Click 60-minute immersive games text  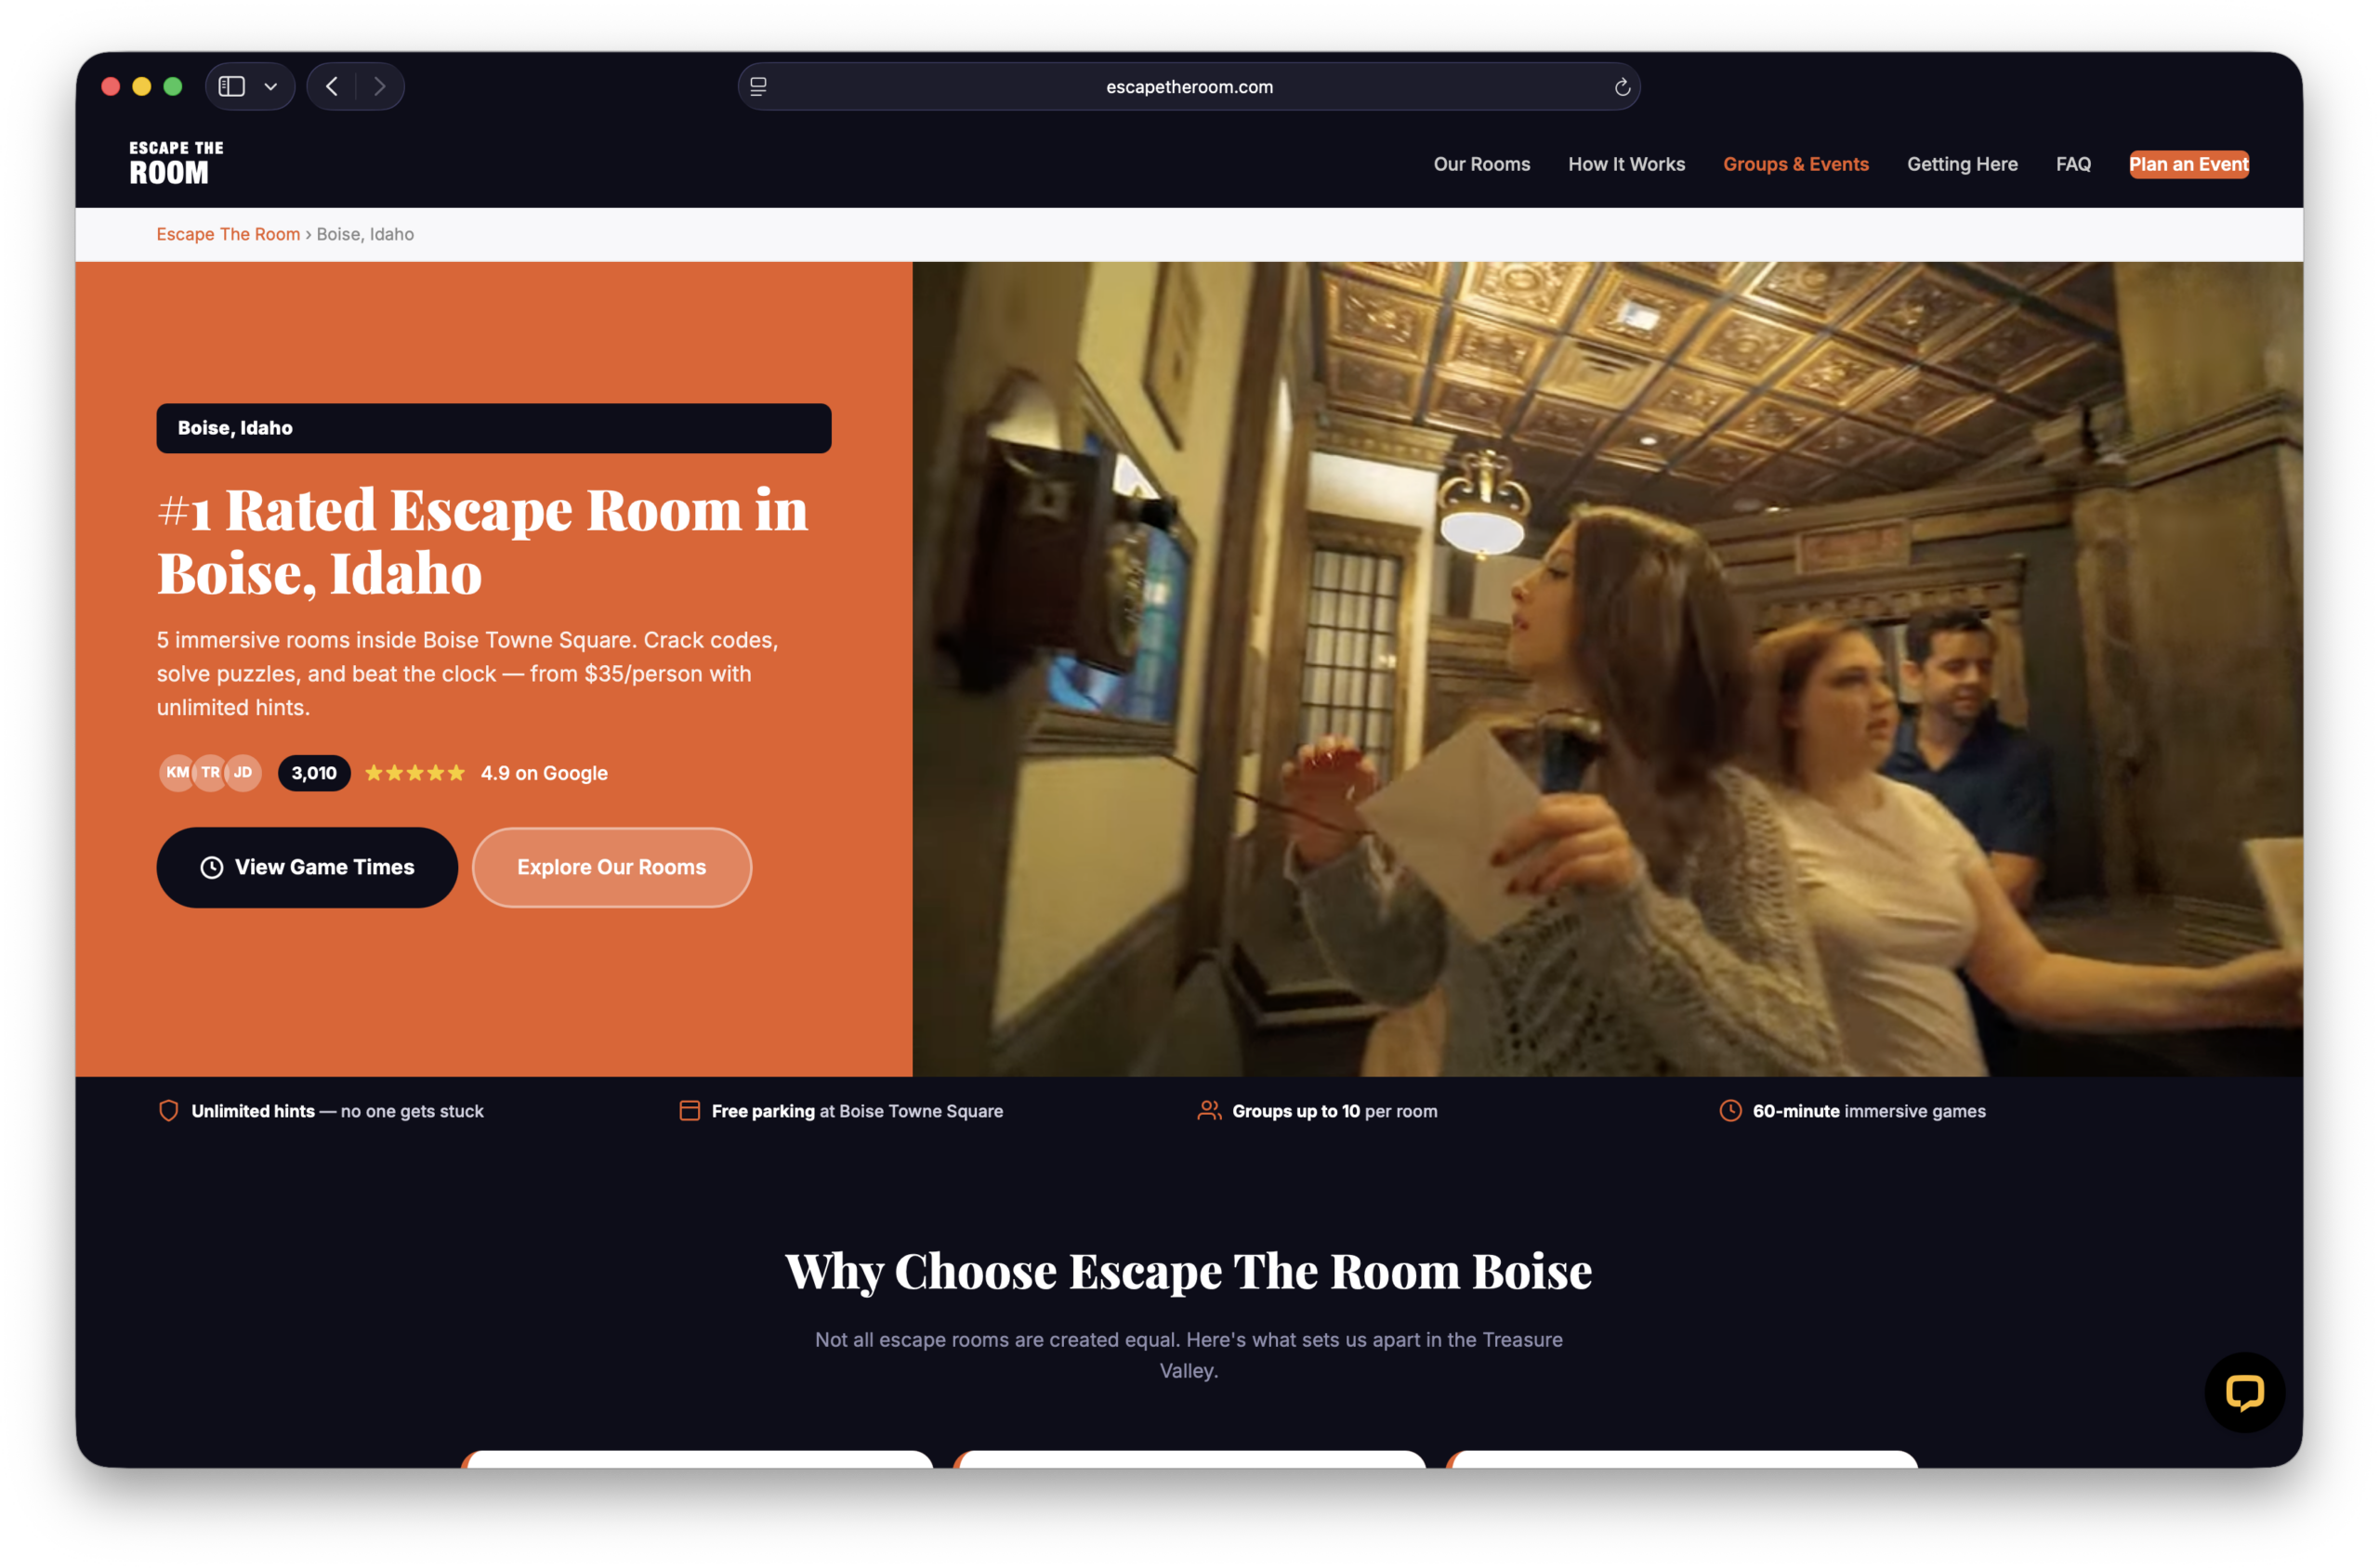pos(1868,1111)
